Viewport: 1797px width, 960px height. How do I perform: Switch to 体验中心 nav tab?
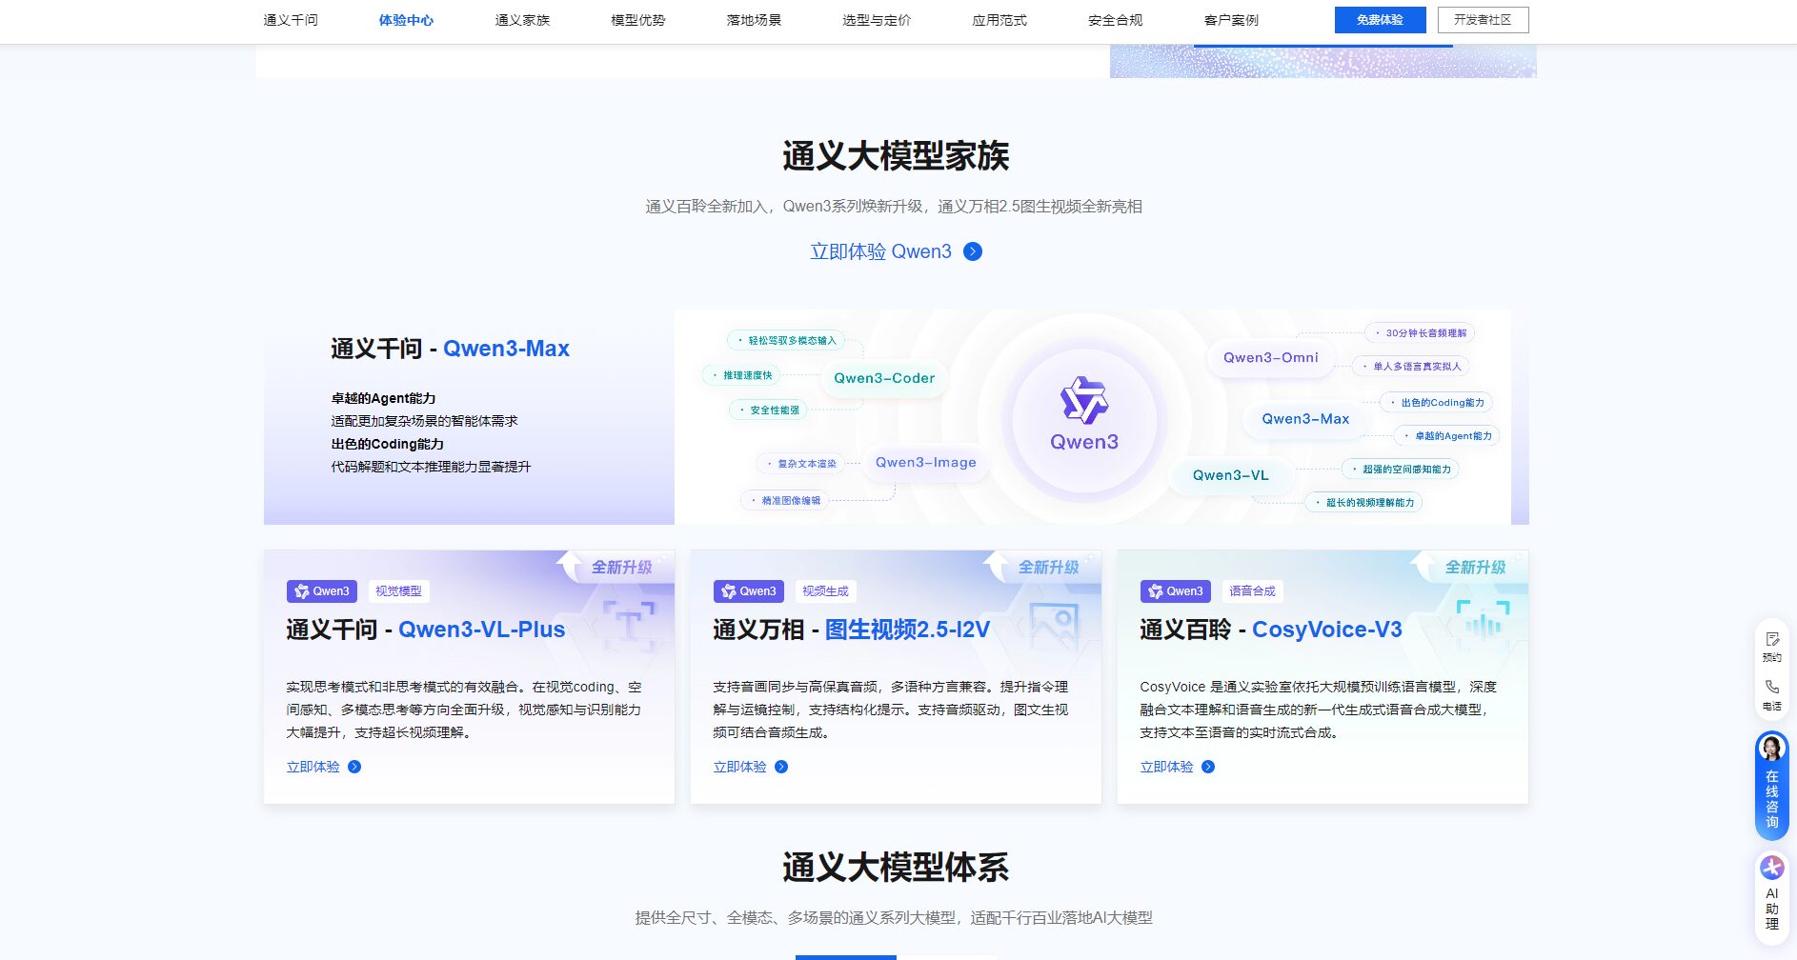coord(406,20)
